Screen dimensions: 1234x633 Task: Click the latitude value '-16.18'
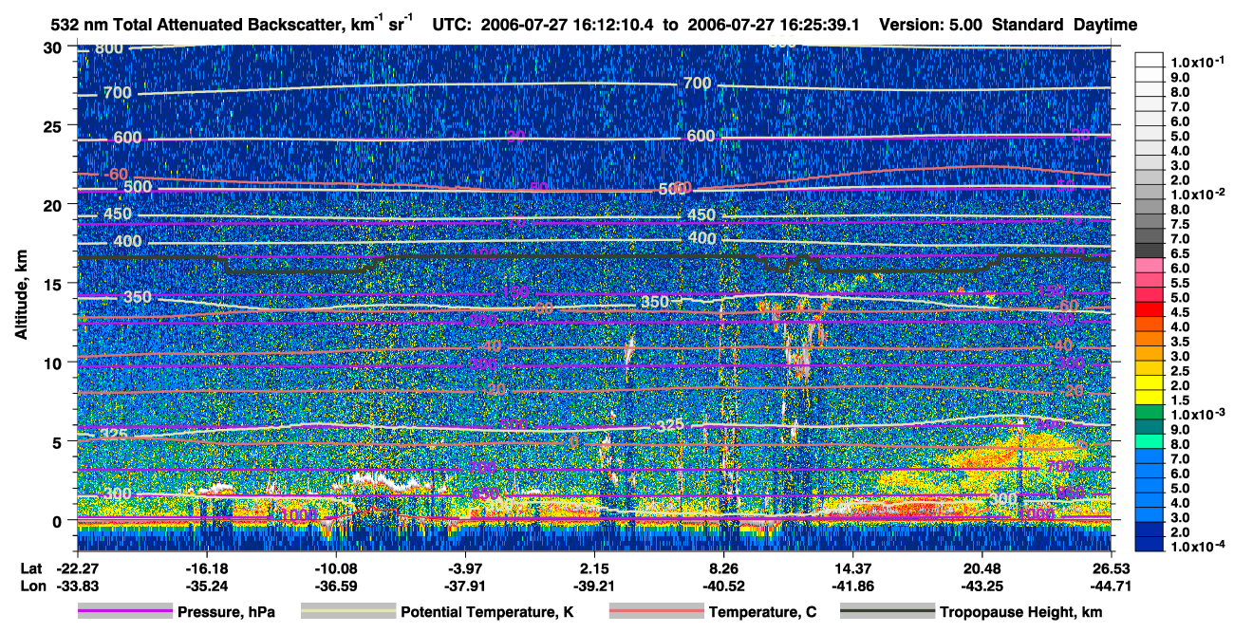point(206,568)
